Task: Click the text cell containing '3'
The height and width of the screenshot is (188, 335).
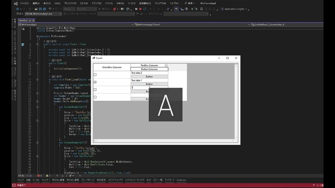Action: click(x=140, y=87)
